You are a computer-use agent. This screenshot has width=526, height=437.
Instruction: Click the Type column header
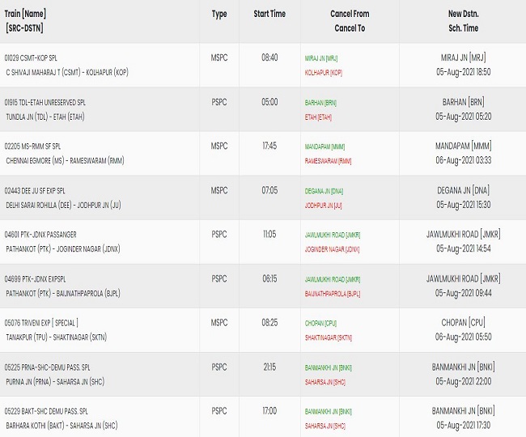click(x=219, y=14)
